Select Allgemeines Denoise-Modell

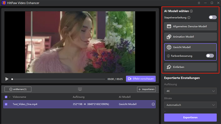tap(190, 26)
